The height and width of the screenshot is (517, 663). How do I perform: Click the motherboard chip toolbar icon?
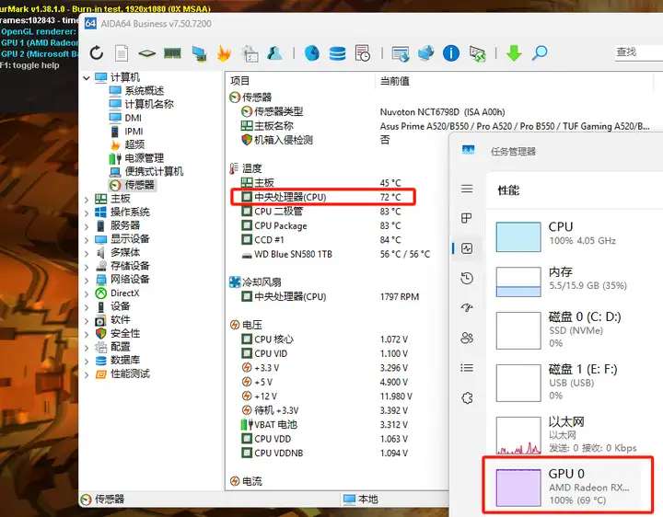146,53
